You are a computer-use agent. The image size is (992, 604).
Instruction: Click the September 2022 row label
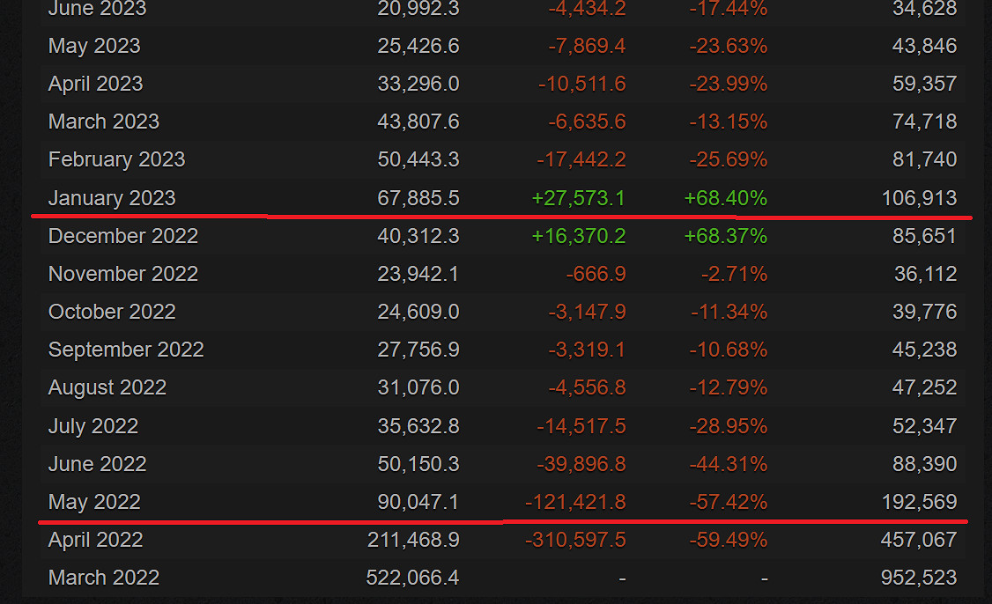click(x=126, y=350)
